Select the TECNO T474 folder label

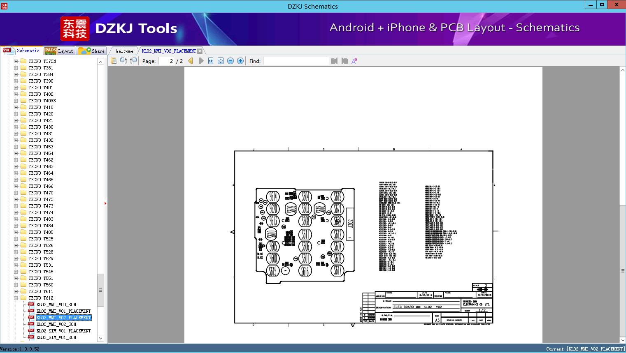click(41, 212)
